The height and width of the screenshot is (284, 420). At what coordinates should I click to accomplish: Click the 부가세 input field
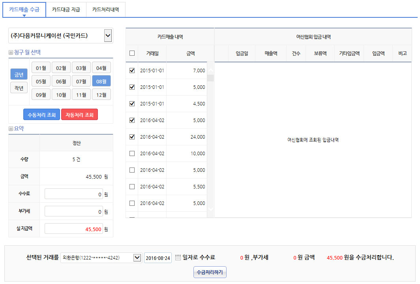[74, 211]
